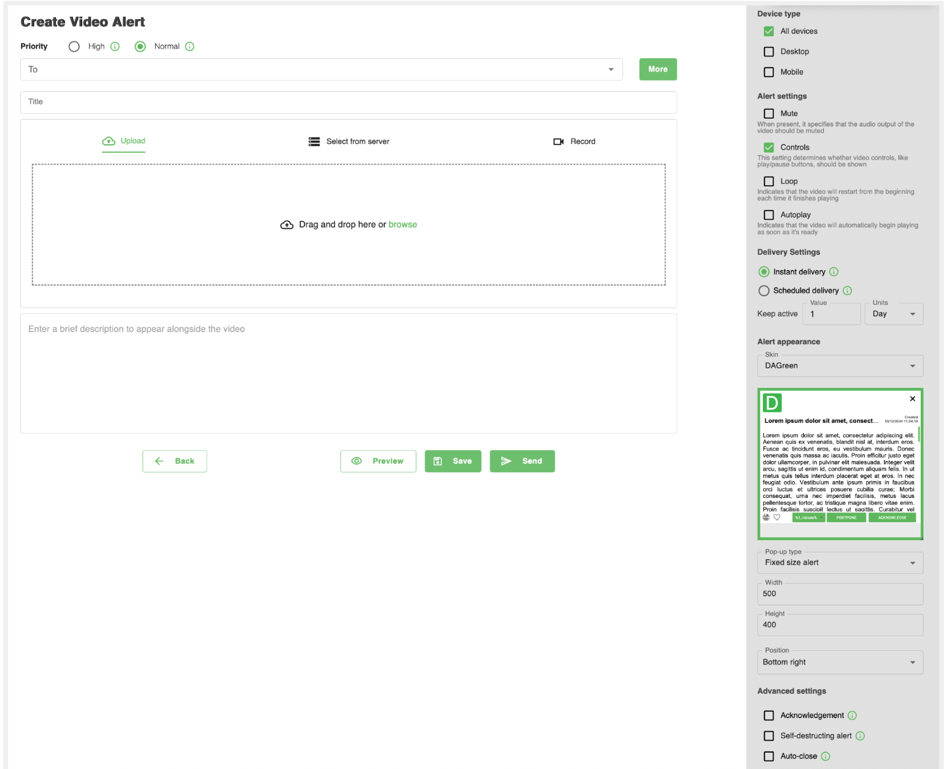Select the High priority radio button

click(x=74, y=47)
